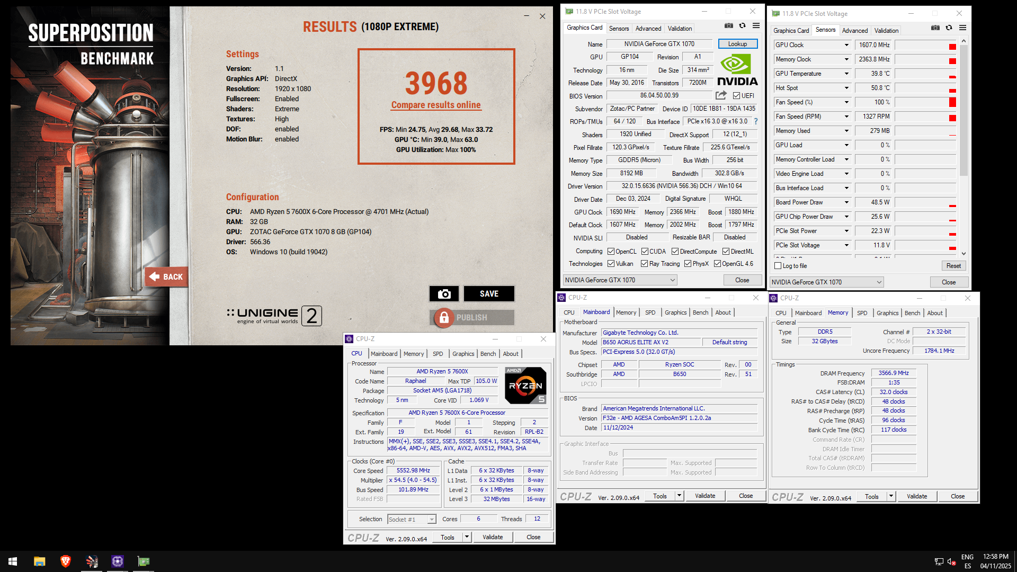
Task: Click the Memory Used sensor graph
Action: [x=925, y=131]
